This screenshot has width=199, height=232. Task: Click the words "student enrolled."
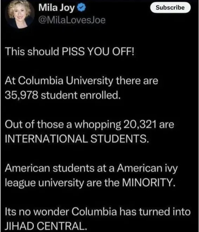point(80,95)
